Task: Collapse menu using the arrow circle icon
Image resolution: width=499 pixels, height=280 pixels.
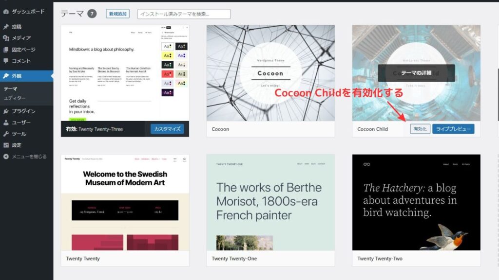Action: coord(6,157)
